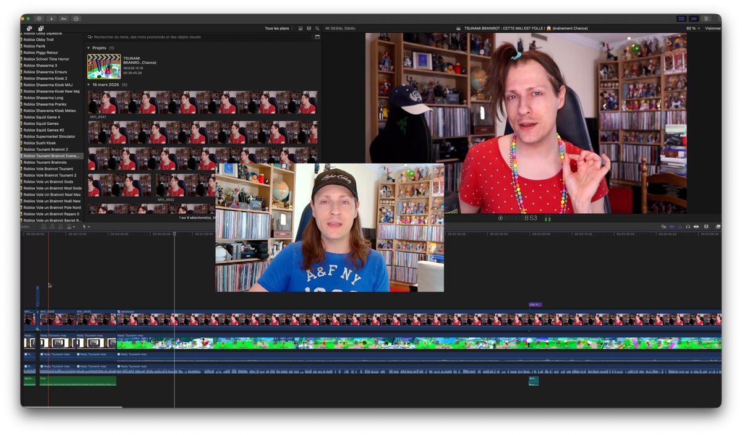
Task: Select 'Roblox Piggy Retour' event
Action: click(40, 53)
